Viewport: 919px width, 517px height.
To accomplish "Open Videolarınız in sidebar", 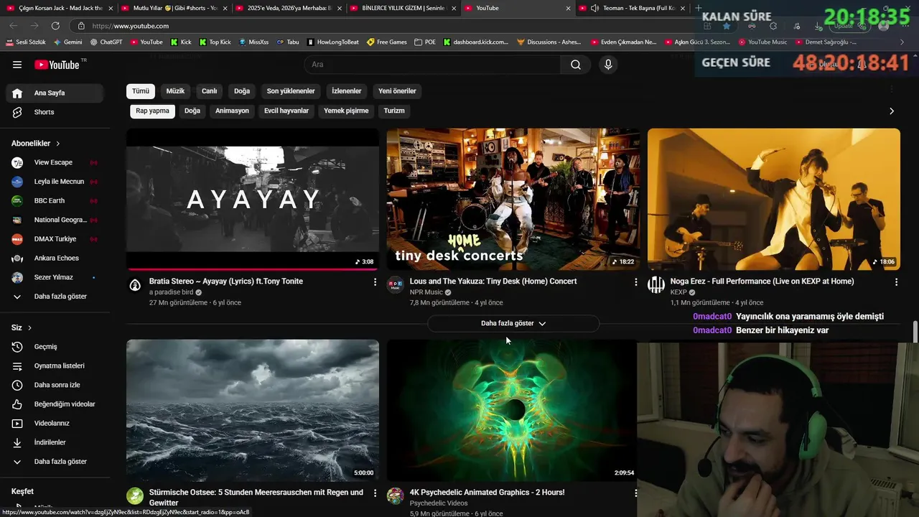I will click(x=55, y=423).
